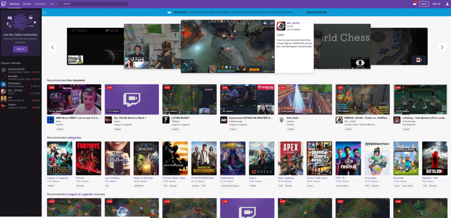
Task: Switch to the Discover tab
Action: pos(15,4)
